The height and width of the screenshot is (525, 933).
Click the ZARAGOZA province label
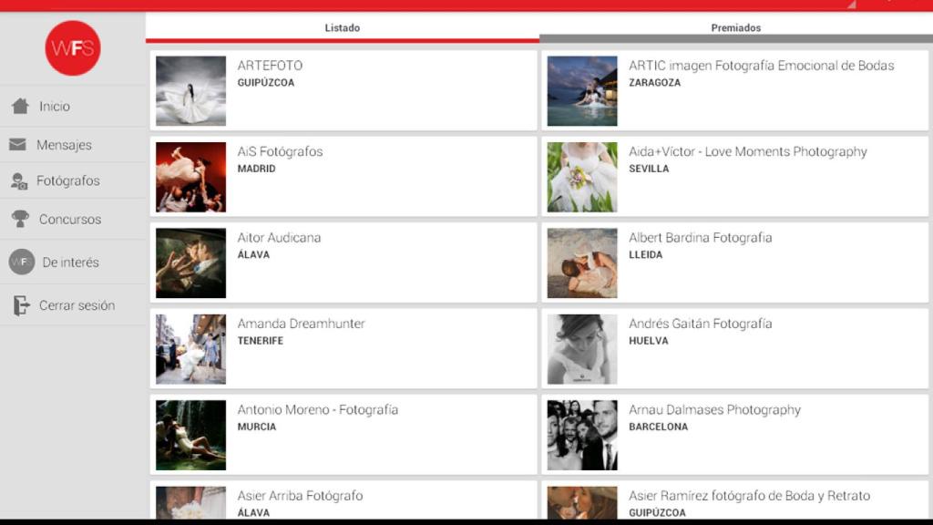pos(654,83)
